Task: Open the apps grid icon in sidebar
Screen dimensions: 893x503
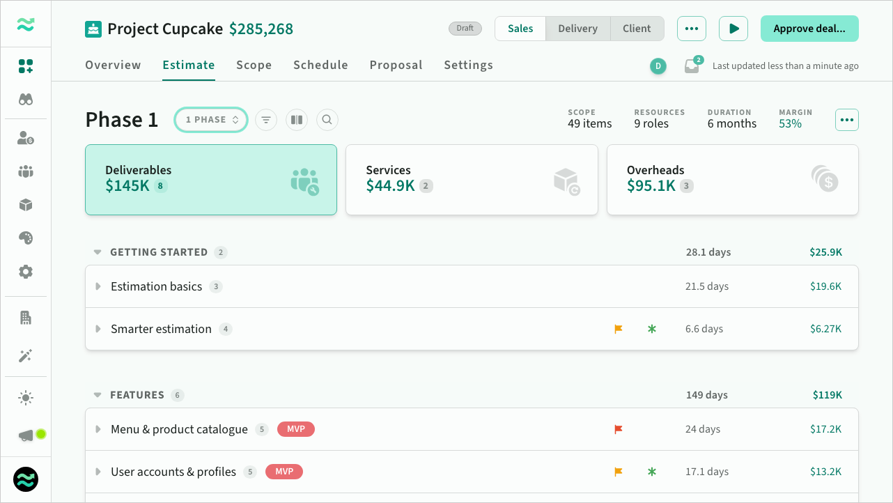Action: (x=26, y=66)
